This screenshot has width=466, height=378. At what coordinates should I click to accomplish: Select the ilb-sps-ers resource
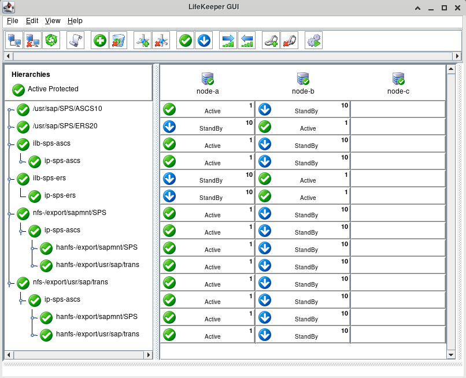pos(49,178)
